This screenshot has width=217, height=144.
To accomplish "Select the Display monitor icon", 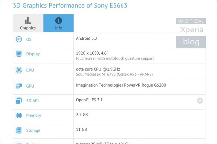I will pos(19,54).
